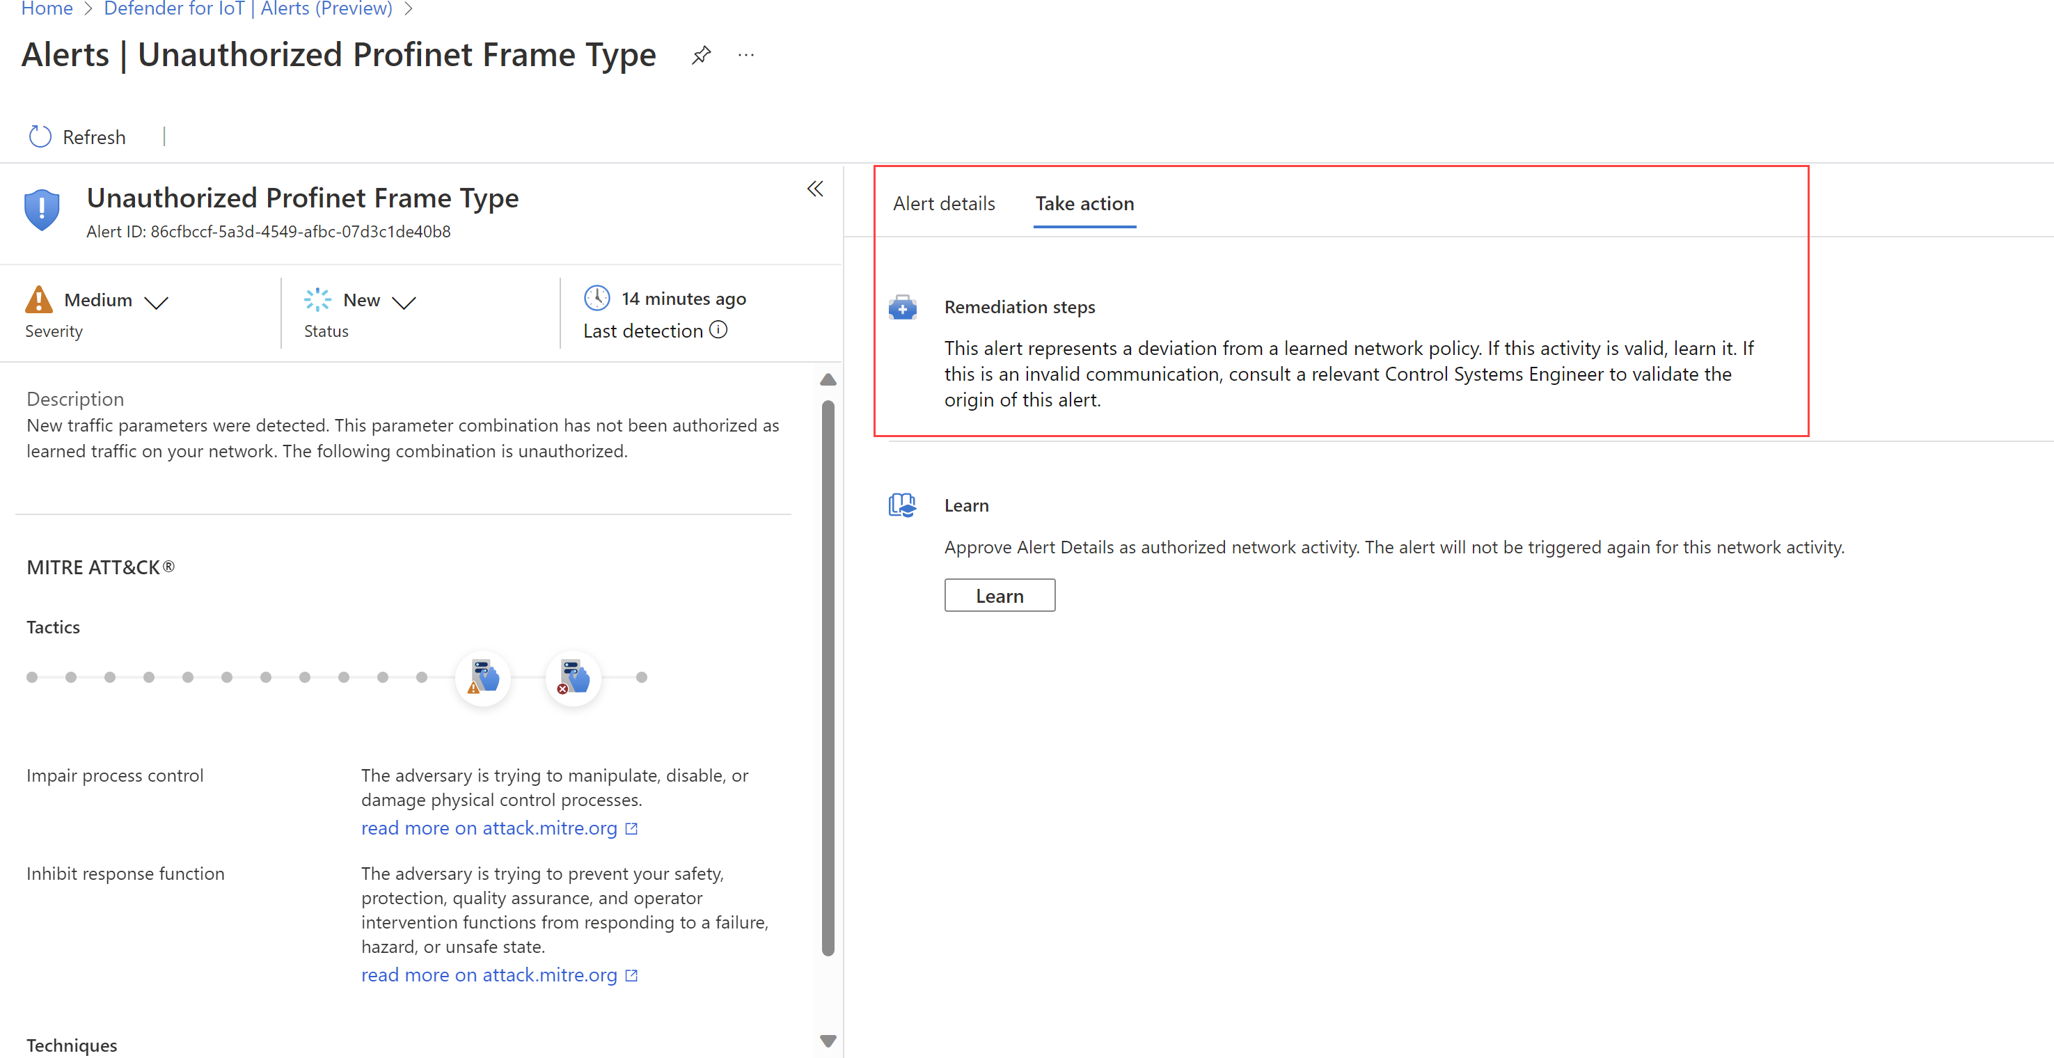
Task: Click the Learn book/document icon
Action: [902, 503]
